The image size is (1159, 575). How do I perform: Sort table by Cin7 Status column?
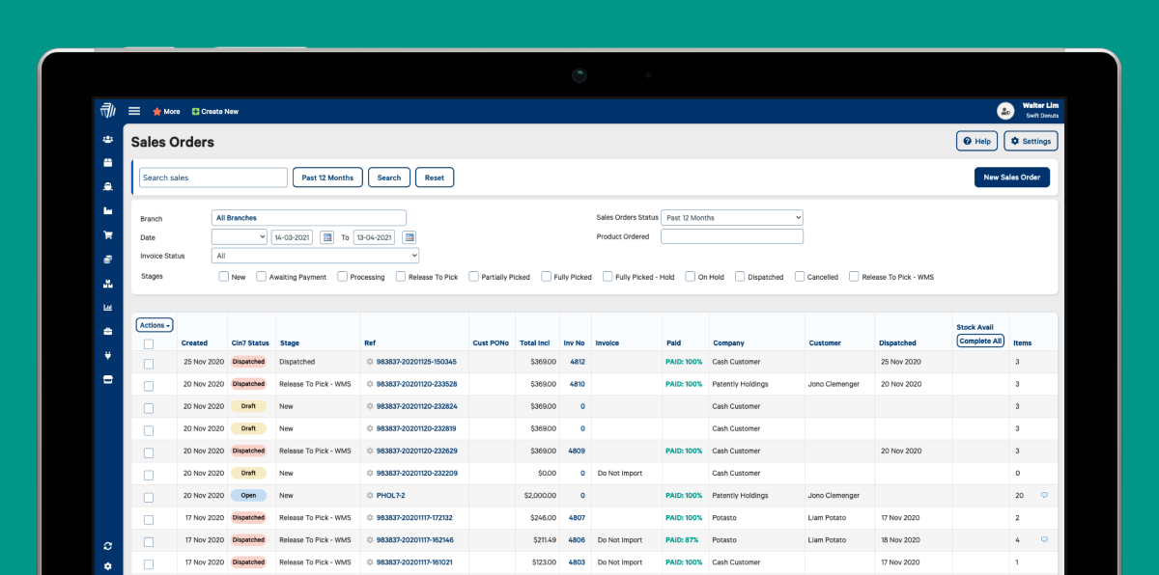click(x=250, y=342)
